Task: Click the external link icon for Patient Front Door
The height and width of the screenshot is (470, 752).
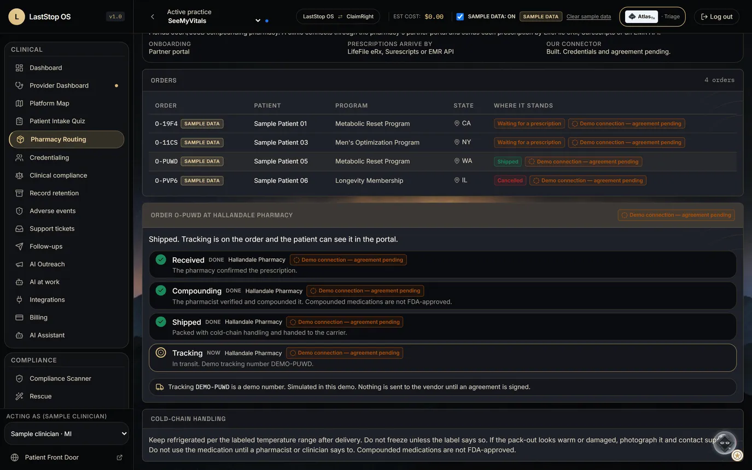Action: 119,457
